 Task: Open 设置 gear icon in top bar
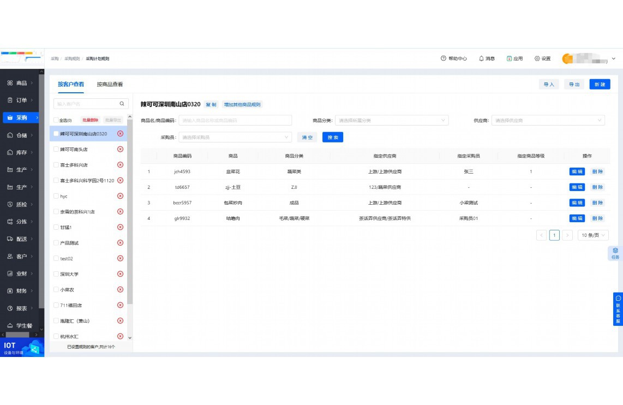coord(537,58)
